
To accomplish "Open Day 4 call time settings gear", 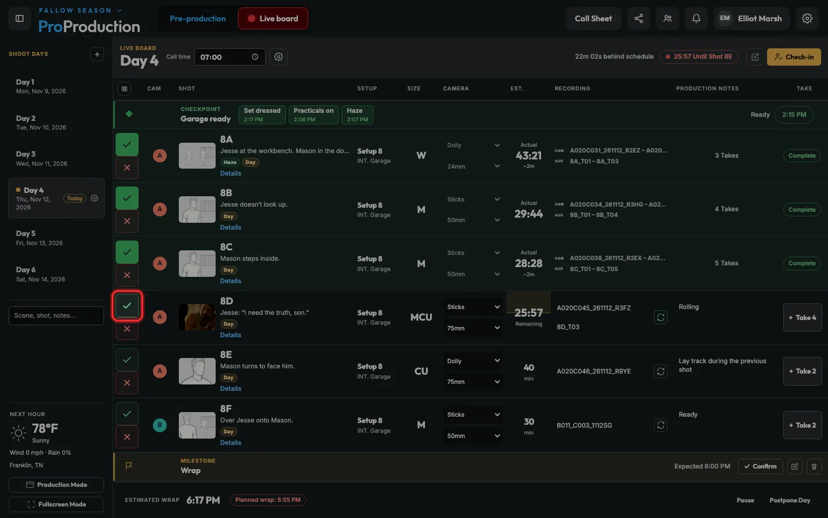I will coord(279,57).
